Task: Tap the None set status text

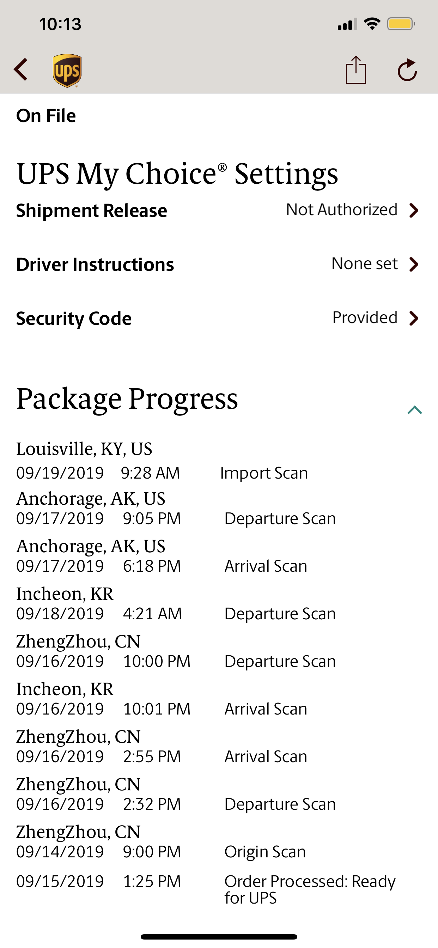Action: (x=364, y=263)
